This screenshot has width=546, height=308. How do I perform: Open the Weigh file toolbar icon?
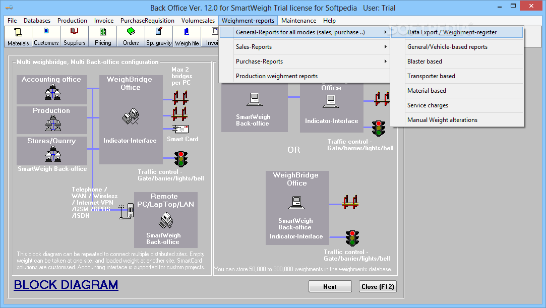(x=187, y=36)
